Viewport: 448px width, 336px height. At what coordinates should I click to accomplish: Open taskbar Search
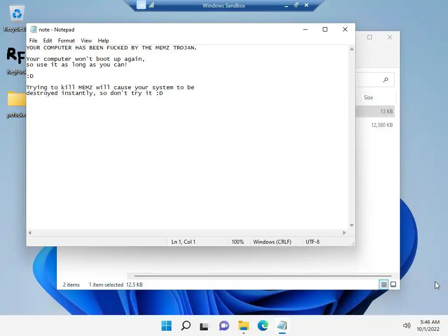(x=185, y=325)
